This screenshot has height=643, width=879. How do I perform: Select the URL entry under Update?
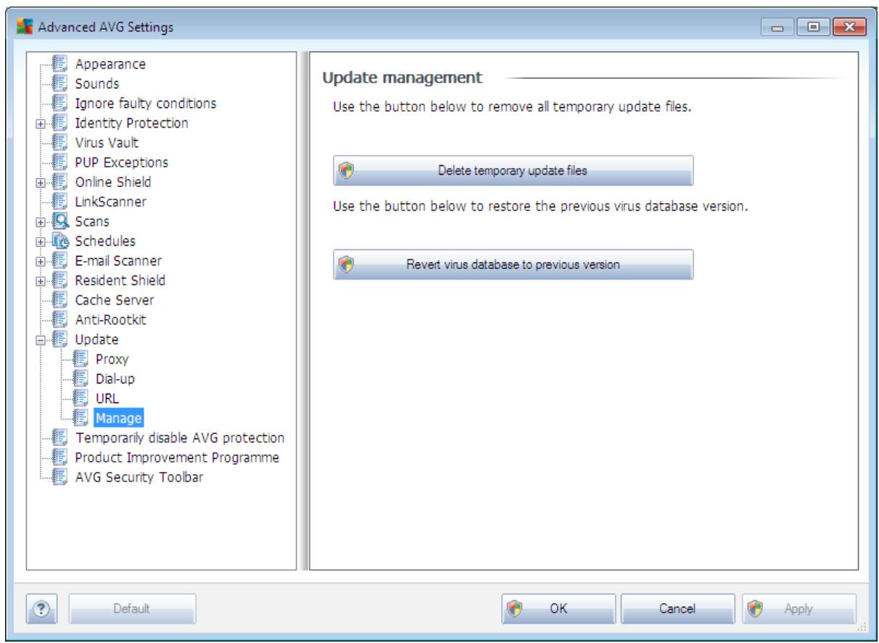[108, 398]
